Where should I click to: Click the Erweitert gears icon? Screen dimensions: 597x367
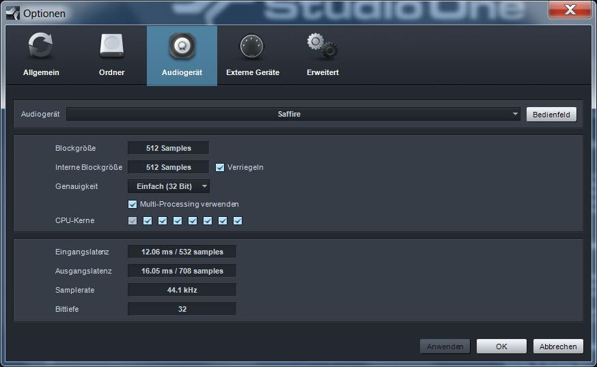[322, 46]
